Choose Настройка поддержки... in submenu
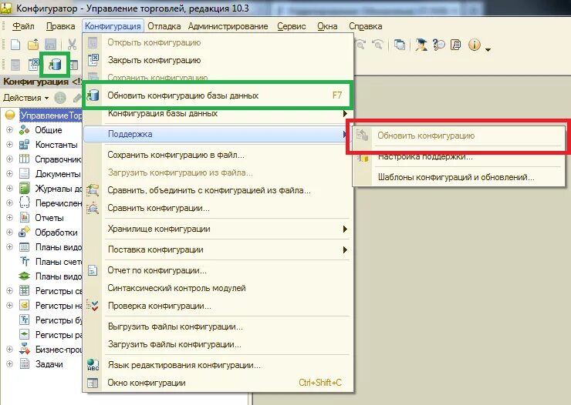571x405 pixels. [459, 158]
